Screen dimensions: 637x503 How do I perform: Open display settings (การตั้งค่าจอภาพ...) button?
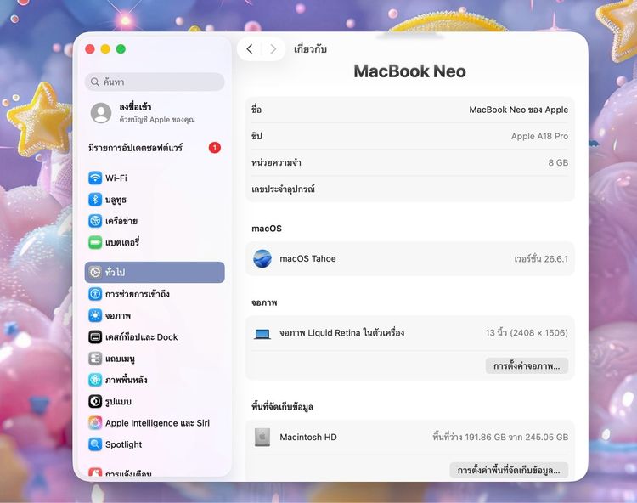pos(527,366)
